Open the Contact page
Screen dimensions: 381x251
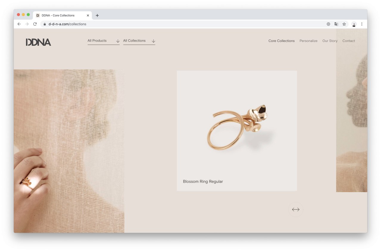tap(349, 41)
